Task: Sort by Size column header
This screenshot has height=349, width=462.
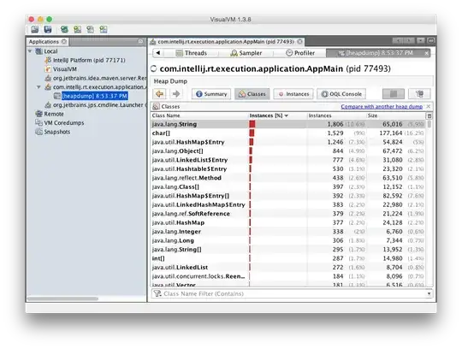Action: [396, 115]
